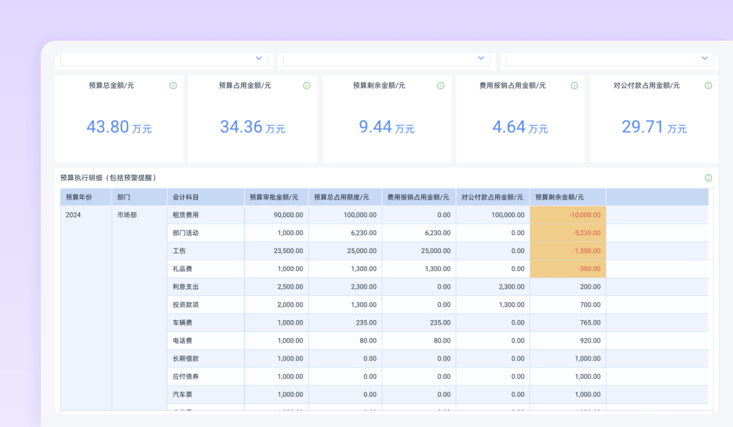This screenshot has width=733, height=427.
Task: Click info icon on 预算占用金额/元 card
Action: (307, 86)
